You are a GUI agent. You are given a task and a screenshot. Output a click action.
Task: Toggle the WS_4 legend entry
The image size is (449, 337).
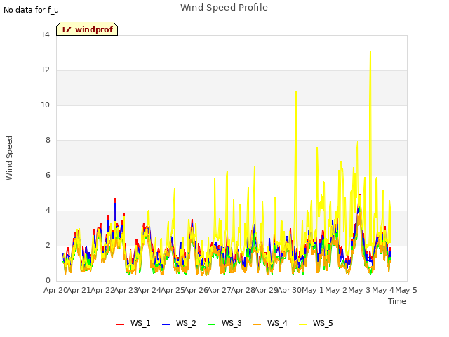270,323
